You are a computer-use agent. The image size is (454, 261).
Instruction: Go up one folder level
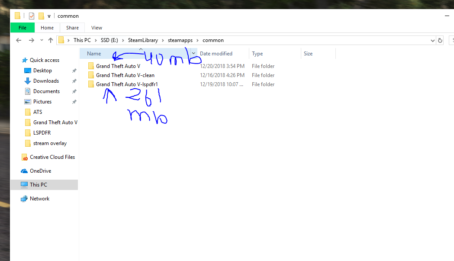coord(51,40)
